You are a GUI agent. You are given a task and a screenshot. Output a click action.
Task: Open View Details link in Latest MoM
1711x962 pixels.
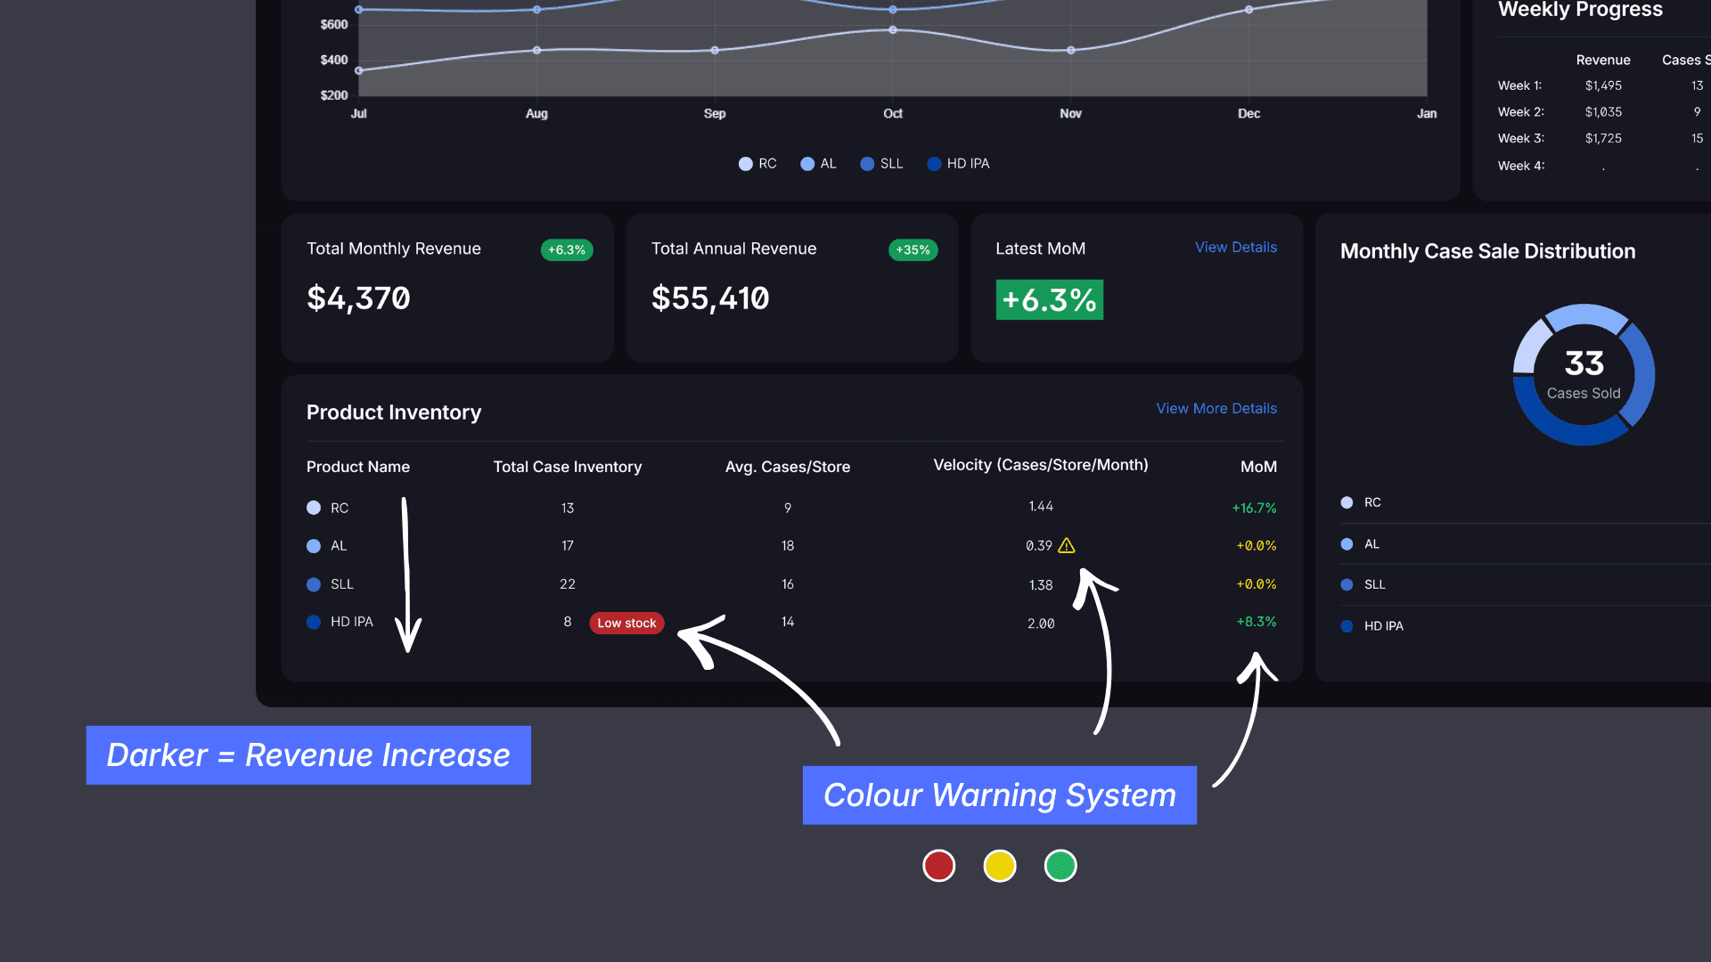tap(1235, 248)
